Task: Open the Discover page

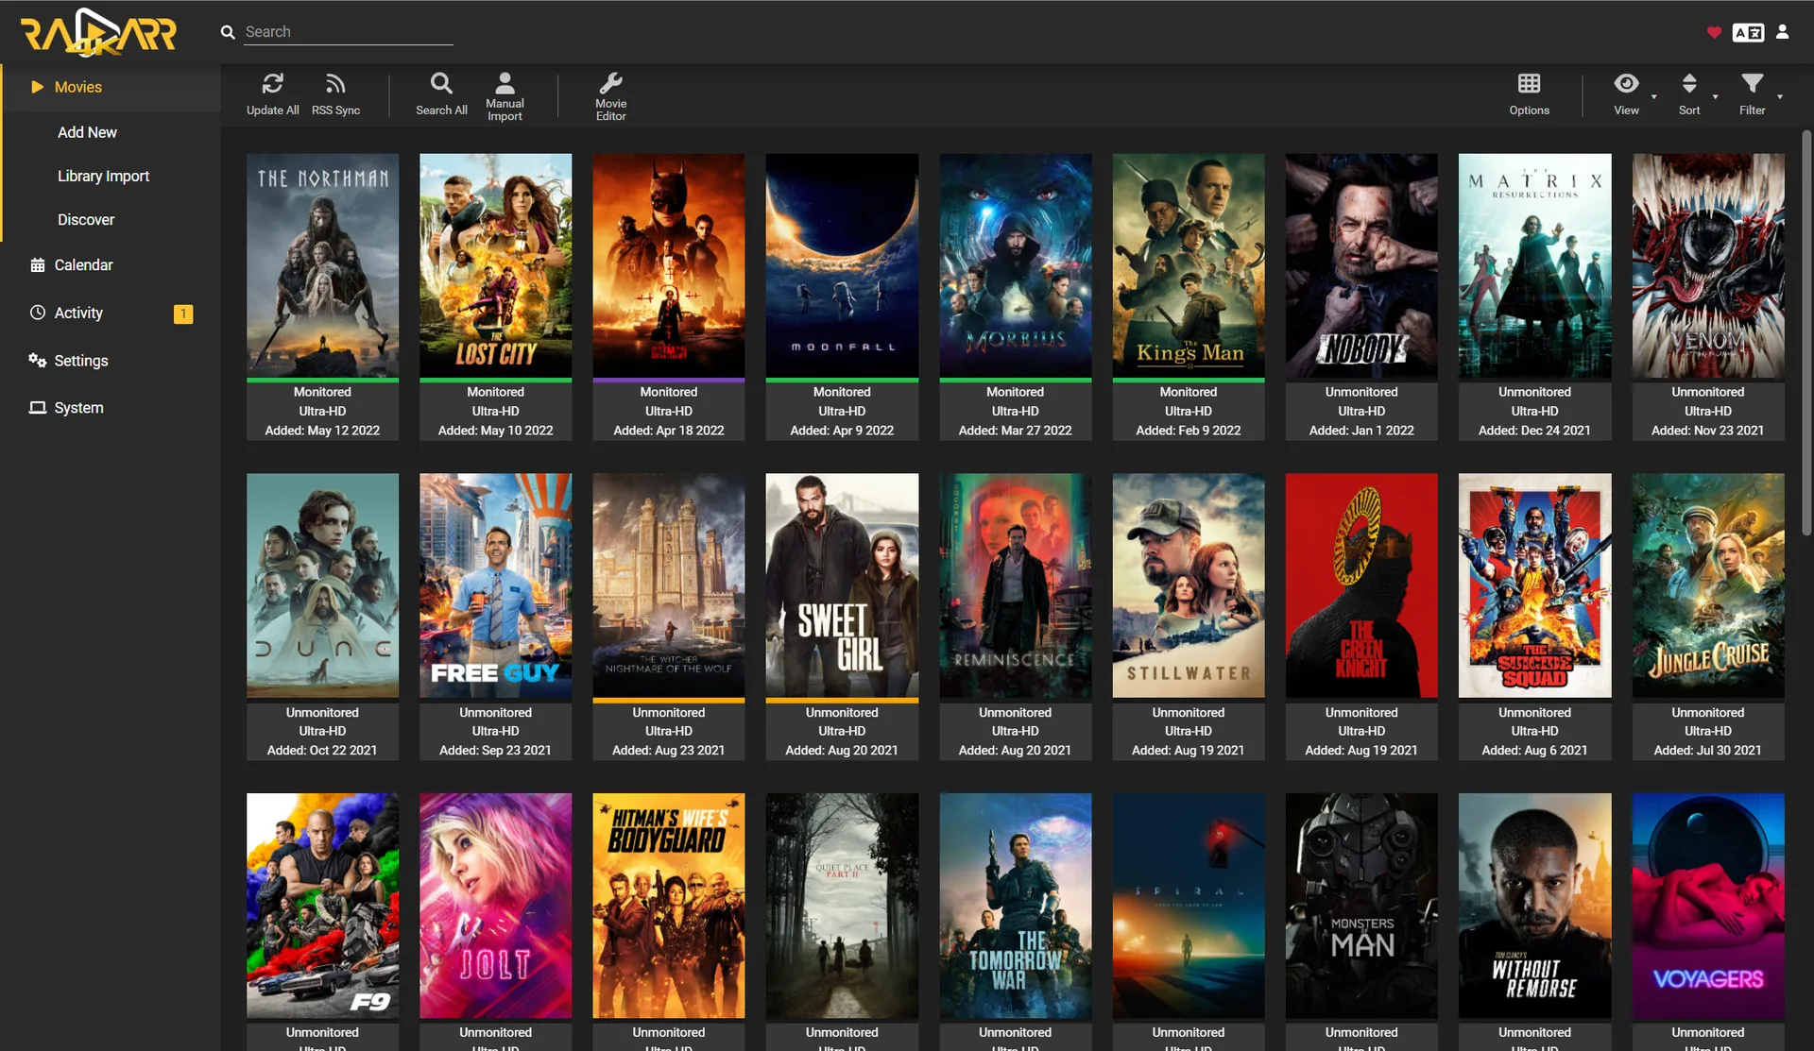Action: click(x=86, y=219)
